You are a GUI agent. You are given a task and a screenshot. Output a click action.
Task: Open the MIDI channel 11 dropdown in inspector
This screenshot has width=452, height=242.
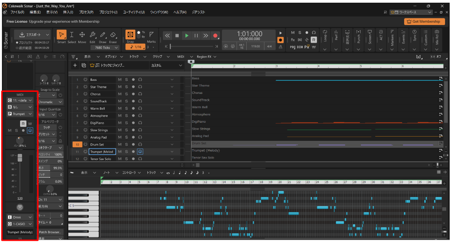pyautogui.click(x=20, y=100)
